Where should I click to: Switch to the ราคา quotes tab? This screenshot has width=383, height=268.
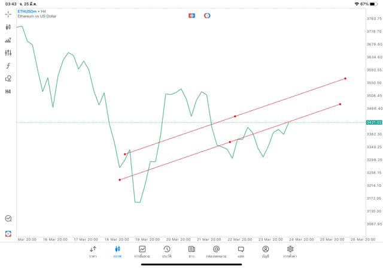click(x=93, y=252)
